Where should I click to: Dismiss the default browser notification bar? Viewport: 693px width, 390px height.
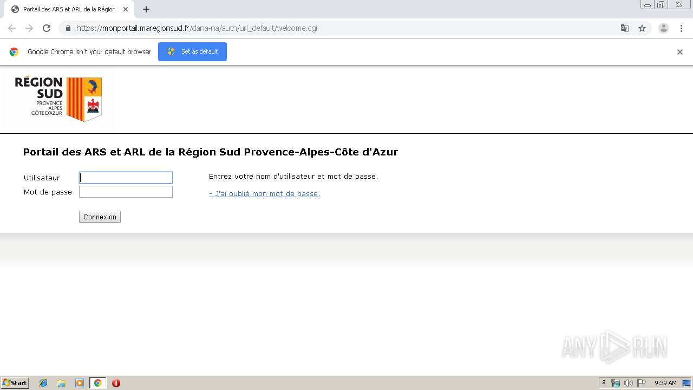click(x=680, y=52)
